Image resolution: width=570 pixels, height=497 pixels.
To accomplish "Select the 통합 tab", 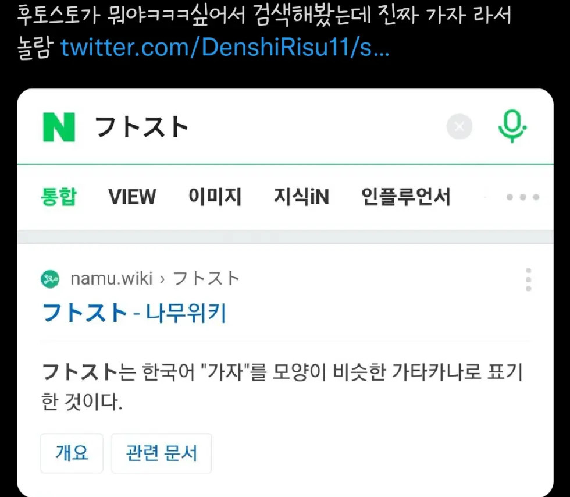I will [x=59, y=197].
